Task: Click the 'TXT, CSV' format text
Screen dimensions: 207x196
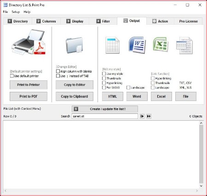Action: point(185,83)
